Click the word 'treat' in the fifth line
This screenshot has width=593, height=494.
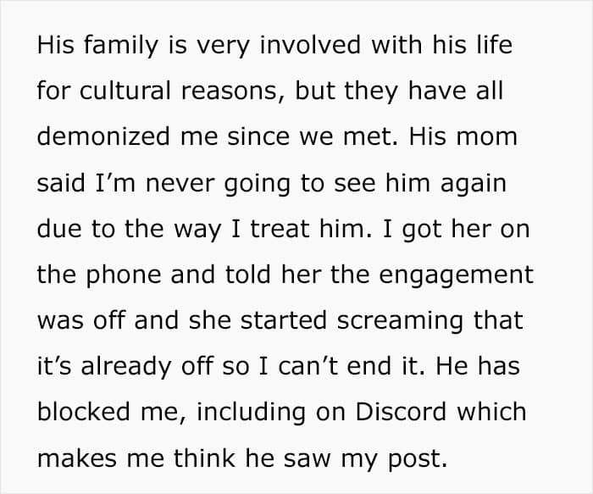click(280, 228)
